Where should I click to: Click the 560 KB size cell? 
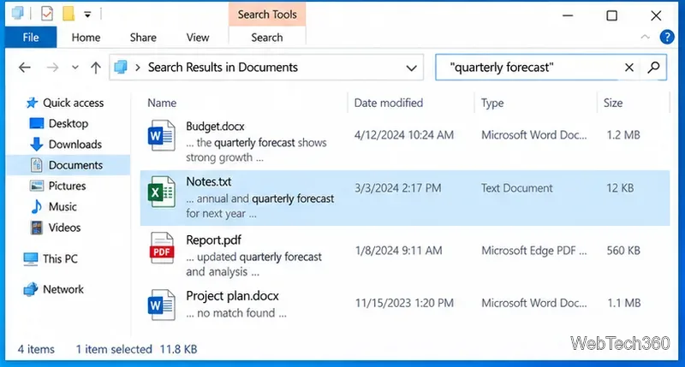coord(623,251)
